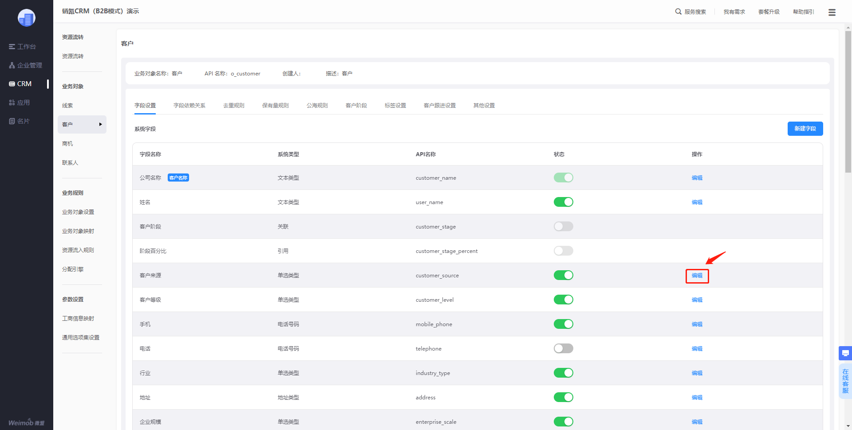Open 资源流入规则 menu item
This screenshot has height=430, width=852.
click(x=78, y=250)
